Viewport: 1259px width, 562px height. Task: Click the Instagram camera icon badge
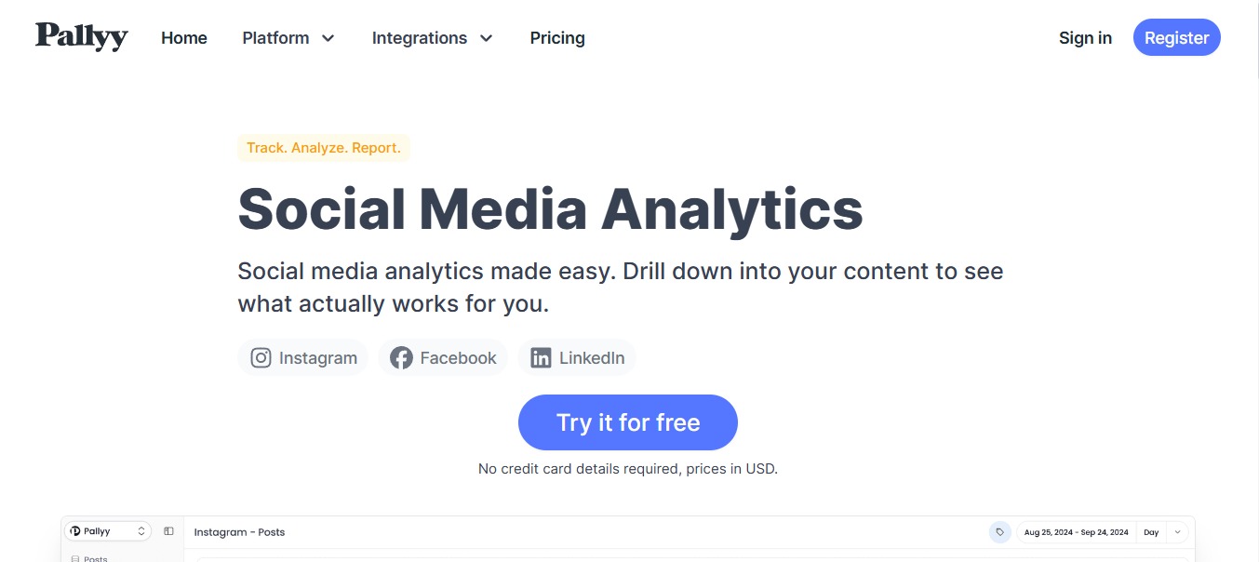261,357
